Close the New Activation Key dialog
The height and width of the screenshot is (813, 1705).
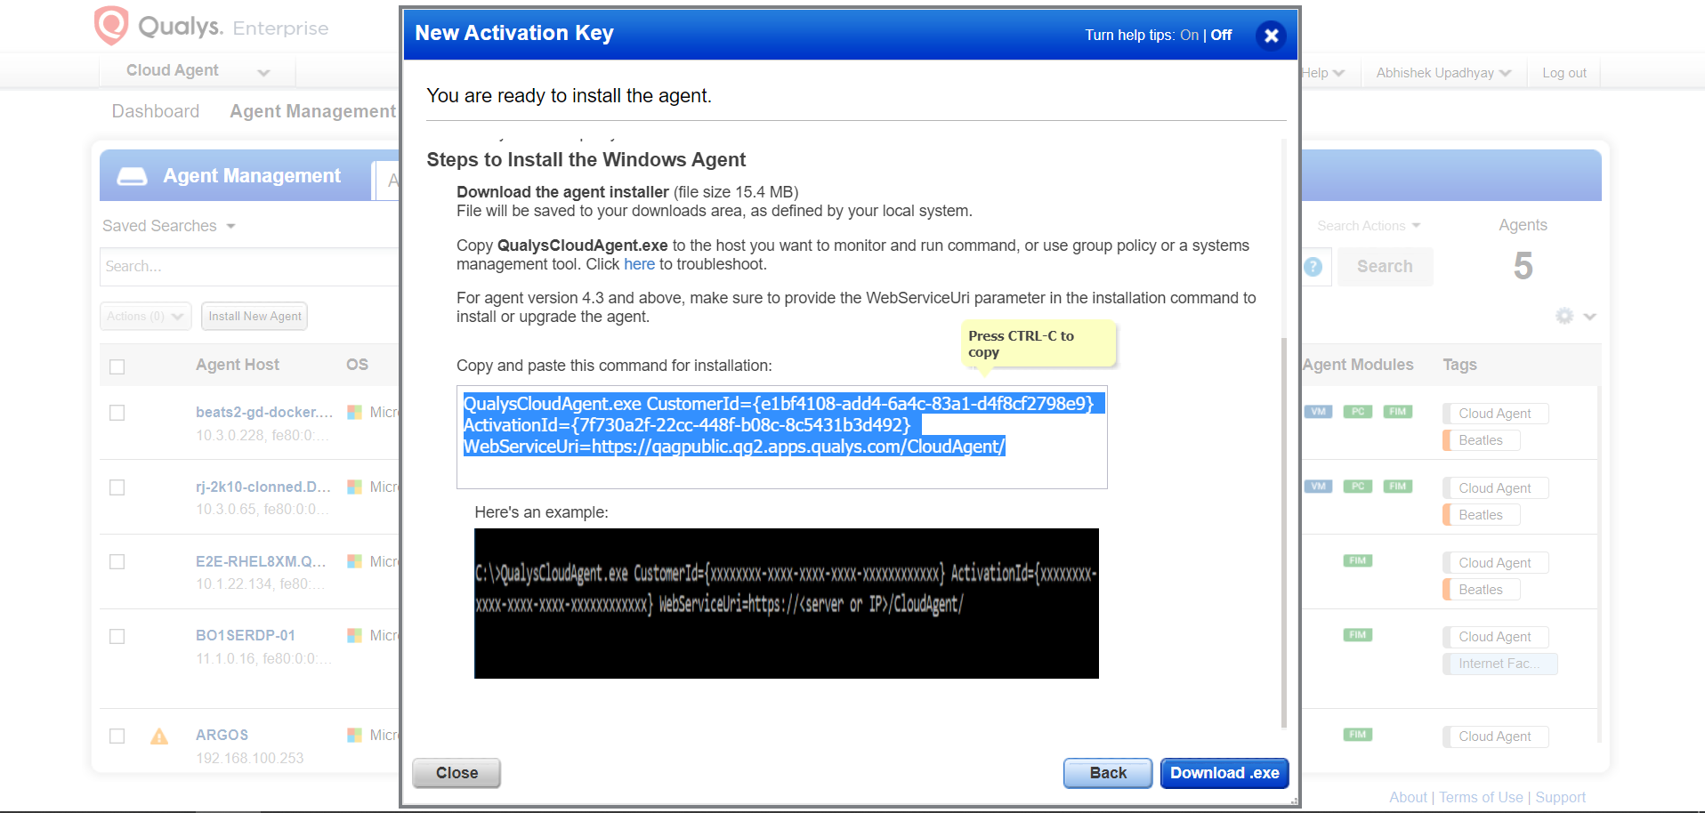pos(1271,36)
